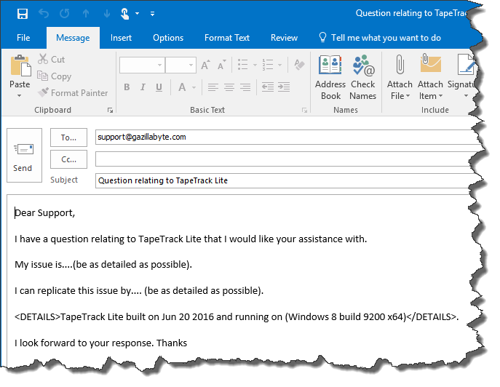Expand bullet list styles dropdown
This screenshot has height=387, width=500.
coord(255,65)
